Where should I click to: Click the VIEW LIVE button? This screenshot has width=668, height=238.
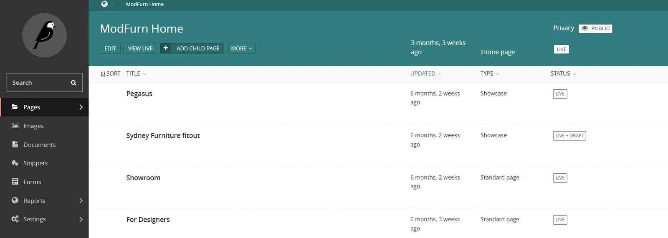(140, 48)
